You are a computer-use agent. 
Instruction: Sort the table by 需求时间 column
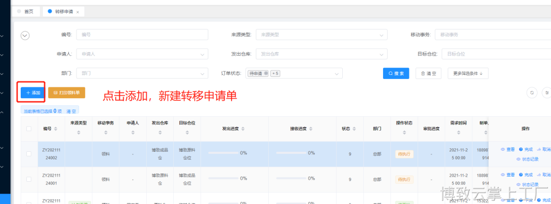coord(458,133)
